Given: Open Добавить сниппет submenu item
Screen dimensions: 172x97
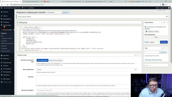Looking at the screenshot, I should click(6, 38).
